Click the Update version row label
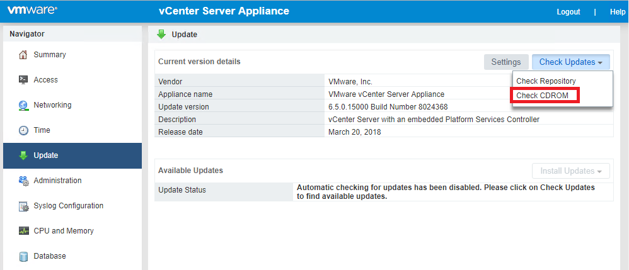 [184, 107]
